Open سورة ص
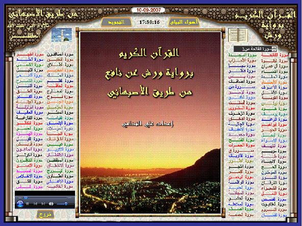Image resolution: width=302 pixels, height=226 pixels. (242, 87)
